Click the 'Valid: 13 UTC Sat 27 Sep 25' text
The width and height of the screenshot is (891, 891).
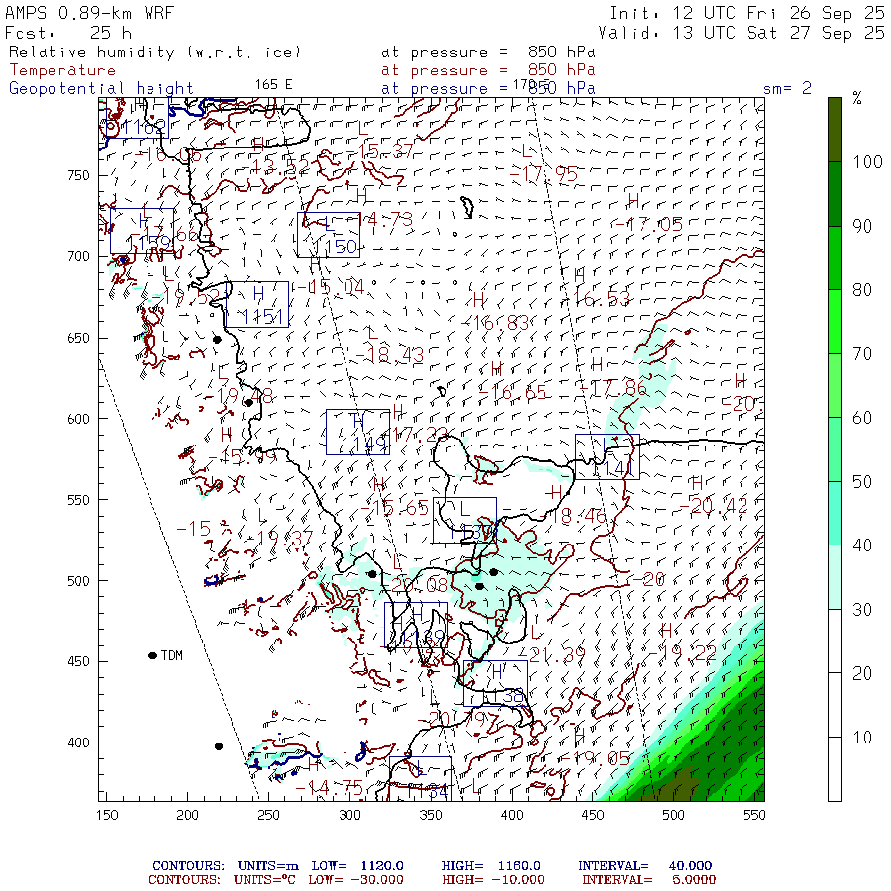[741, 33]
